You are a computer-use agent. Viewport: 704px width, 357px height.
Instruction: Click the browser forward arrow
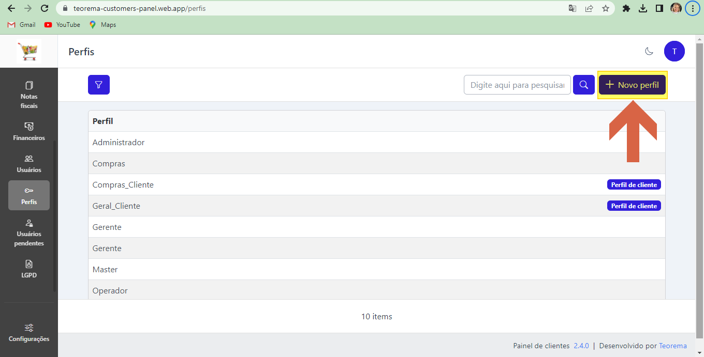(x=28, y=8)
